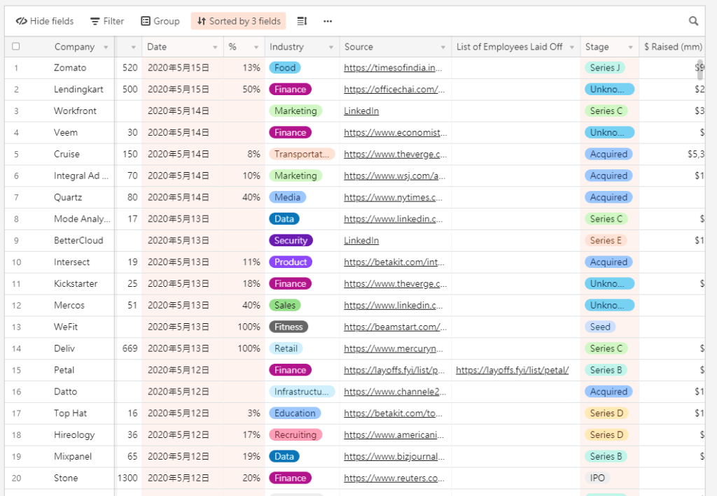
Task: Open Date column dropdown arrow
Action: (x=215, y=47)
